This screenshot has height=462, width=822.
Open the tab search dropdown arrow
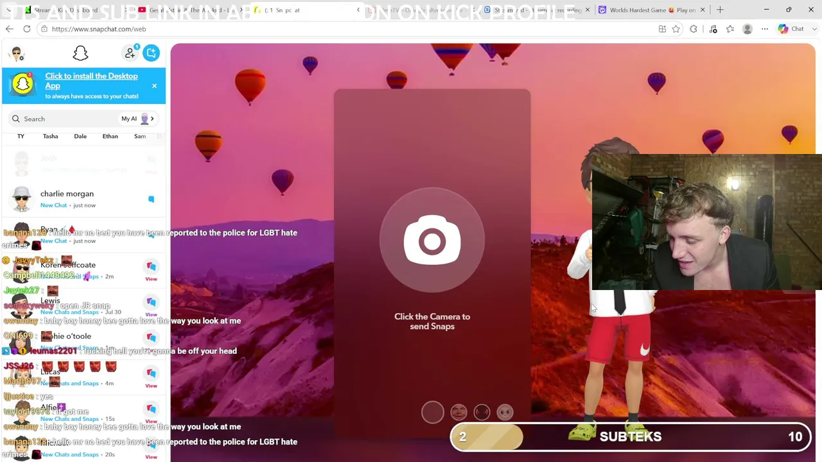tap(8, 10)
